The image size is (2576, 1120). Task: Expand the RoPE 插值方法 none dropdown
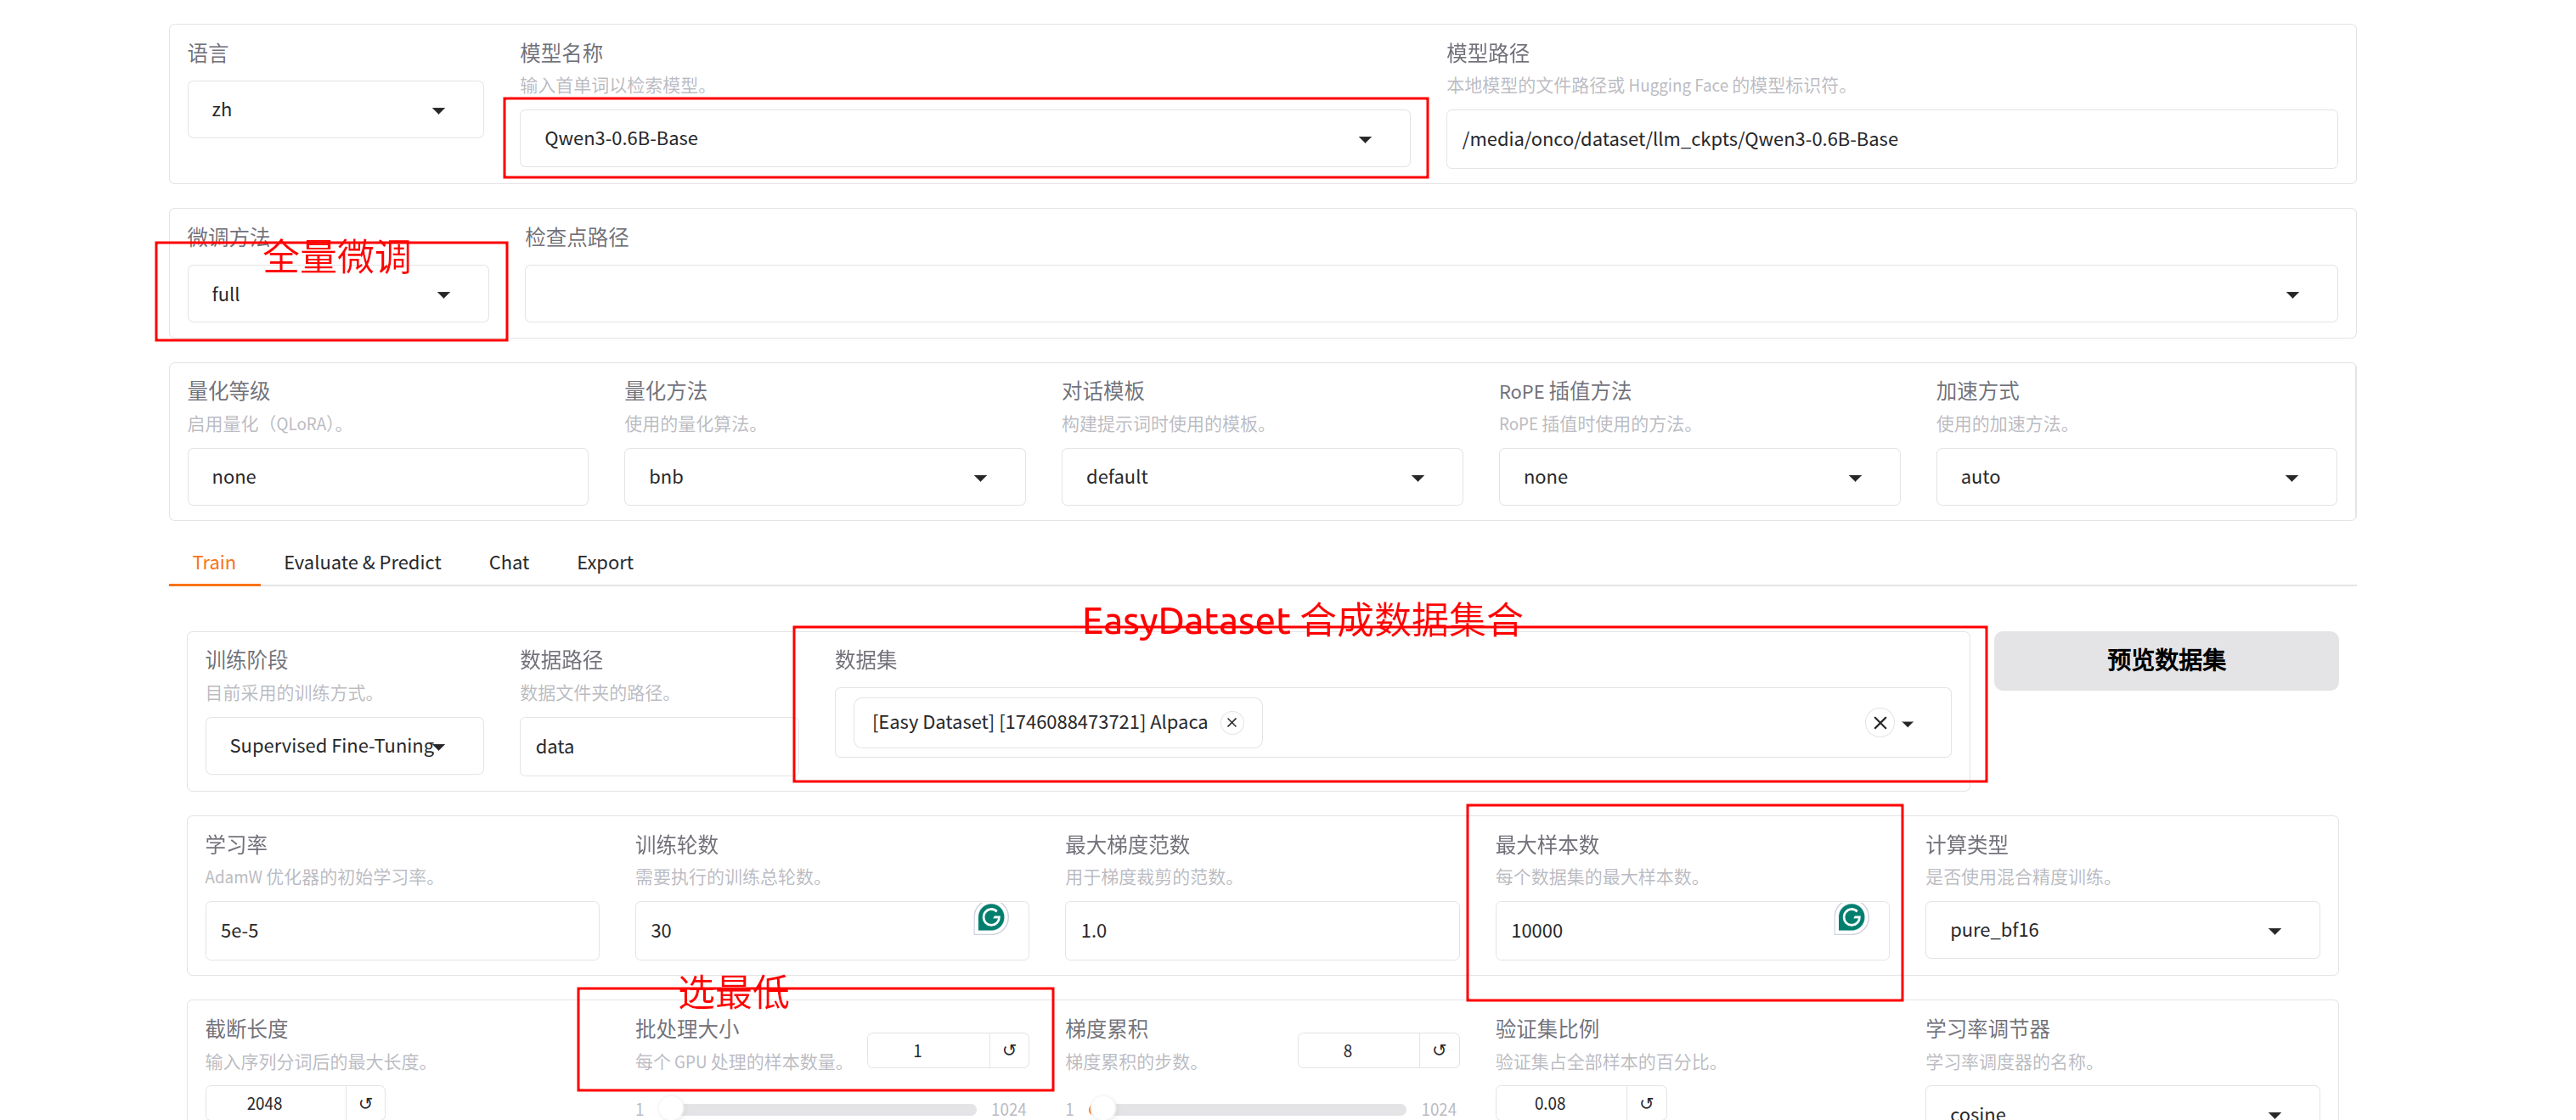click(1698, 477)
